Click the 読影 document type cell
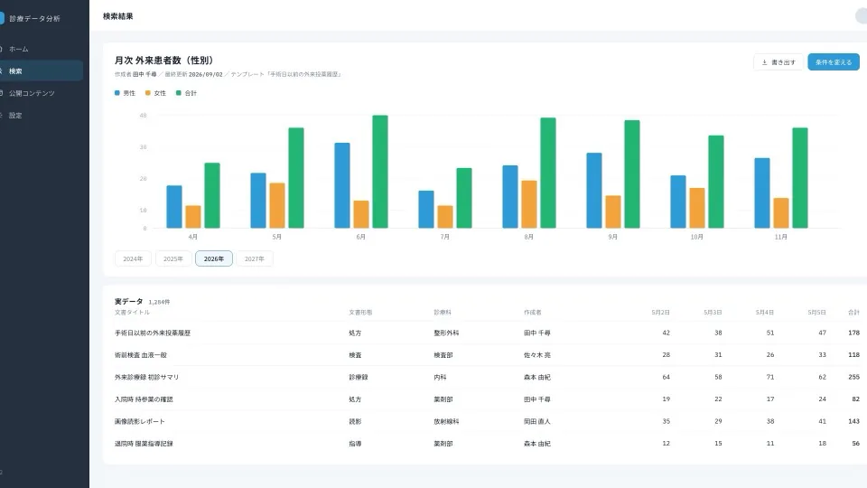The height and width of the screenshot is (488, 867). (355, 421)
